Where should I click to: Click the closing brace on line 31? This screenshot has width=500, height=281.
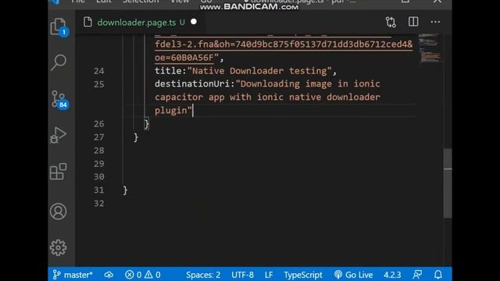pos(125,190)
